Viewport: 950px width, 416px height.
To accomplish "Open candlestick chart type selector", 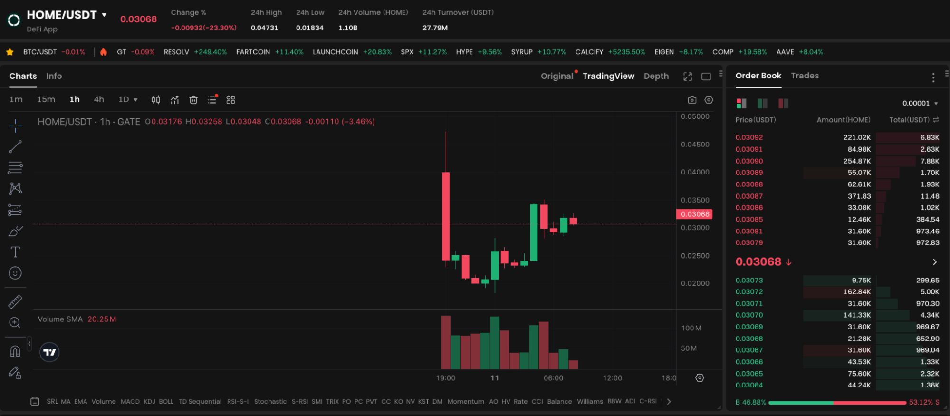I will click(155, 100).
